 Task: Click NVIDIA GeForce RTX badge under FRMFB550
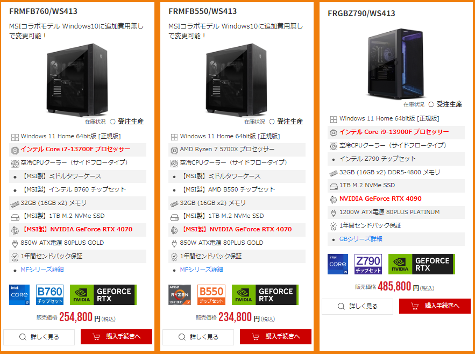click(265, 295)
